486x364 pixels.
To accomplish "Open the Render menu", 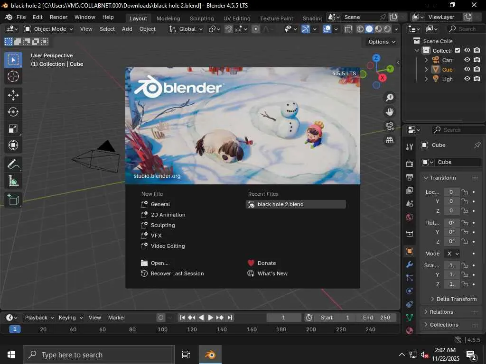I will coord(58,17).
